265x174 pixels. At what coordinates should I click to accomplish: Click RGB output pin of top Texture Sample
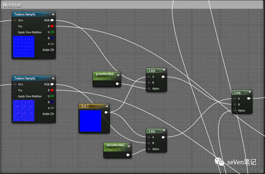pos(52,20)
